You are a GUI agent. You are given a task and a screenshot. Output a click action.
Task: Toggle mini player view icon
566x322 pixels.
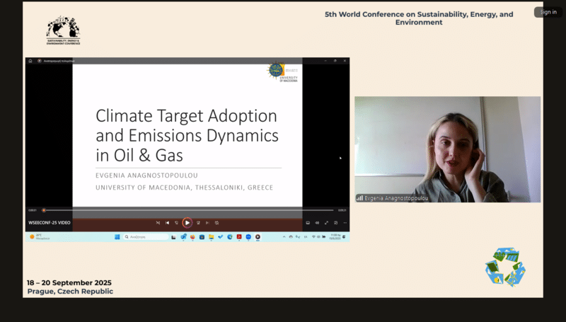click(335, 223)
